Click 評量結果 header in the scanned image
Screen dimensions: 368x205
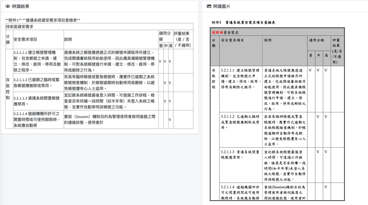tap(337, 51)
